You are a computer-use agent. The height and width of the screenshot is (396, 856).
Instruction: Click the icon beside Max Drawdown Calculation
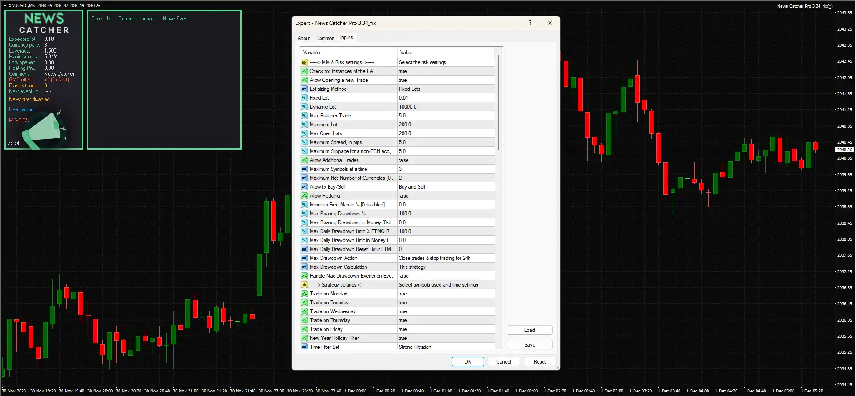point(305,267)
